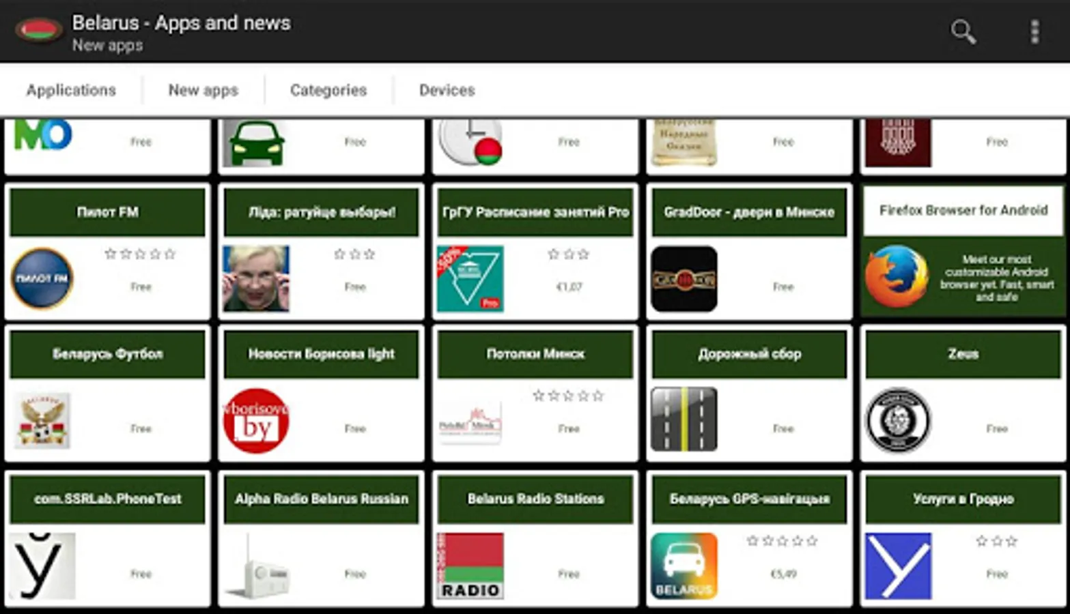Viewport: 1070px width, 614px height.
Task: Read the Firefox ad description text
Action: pos(997,278)
